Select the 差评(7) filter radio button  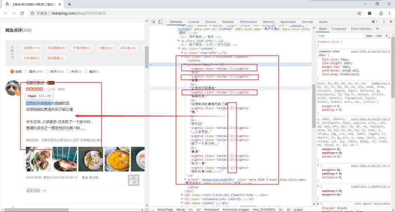click(x=86, y=72)
